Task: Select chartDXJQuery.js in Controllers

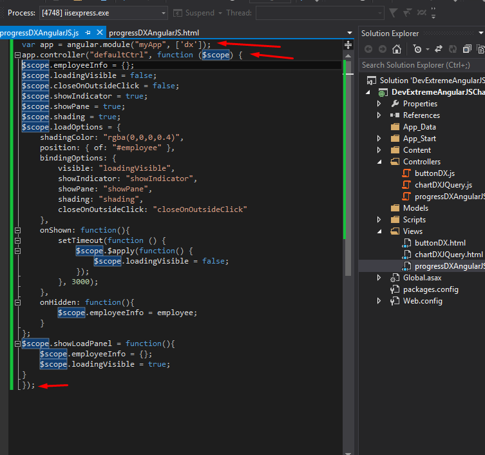Action: pyautogui.click(x=443, y=185)
